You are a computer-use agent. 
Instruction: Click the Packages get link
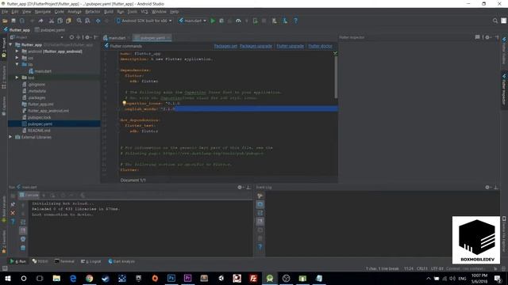225,46
